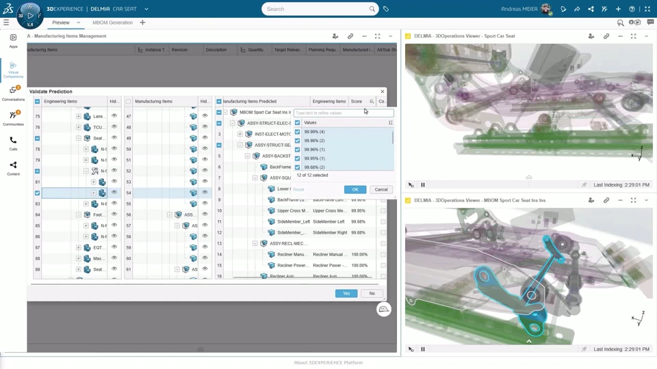The image size is (657, 369).
Task: Toggle the Manufacturing Items header checkbox
Action: point(128,101)
